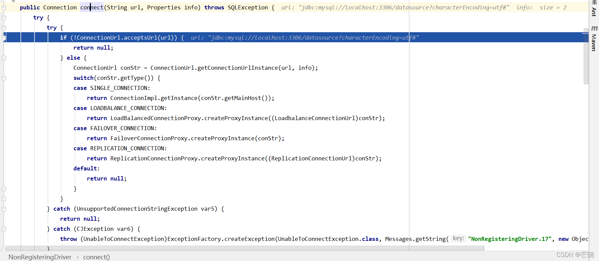Click 'Properties' parameter type
Viewport: 599px width, 261px height.
164,7
